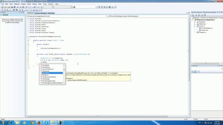Click the Start Debugging play icon
This screenshot has height=125, width=223.
[42, 7]
